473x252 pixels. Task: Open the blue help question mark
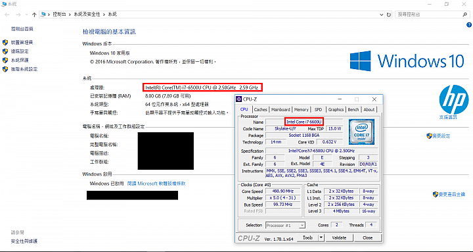[x=469, y=25]
